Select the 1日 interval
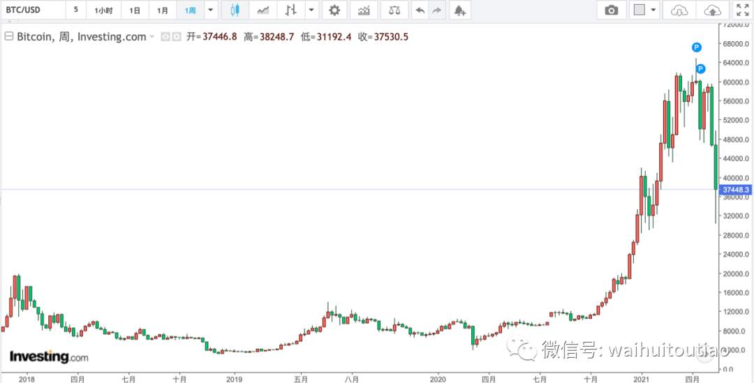This screenshot has width=754, height=383. point(135,10)
